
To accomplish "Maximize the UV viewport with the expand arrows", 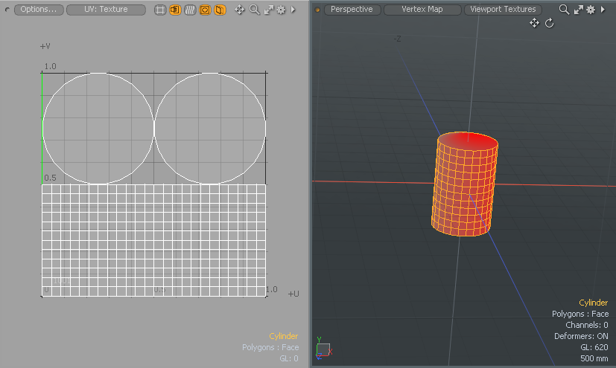I will coord(268,10).
